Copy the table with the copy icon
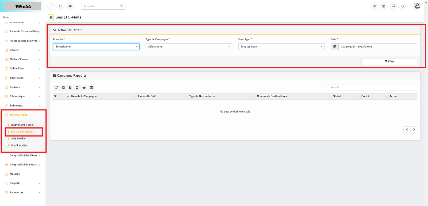This screenshot has width=428, height=206. [56, 87]
